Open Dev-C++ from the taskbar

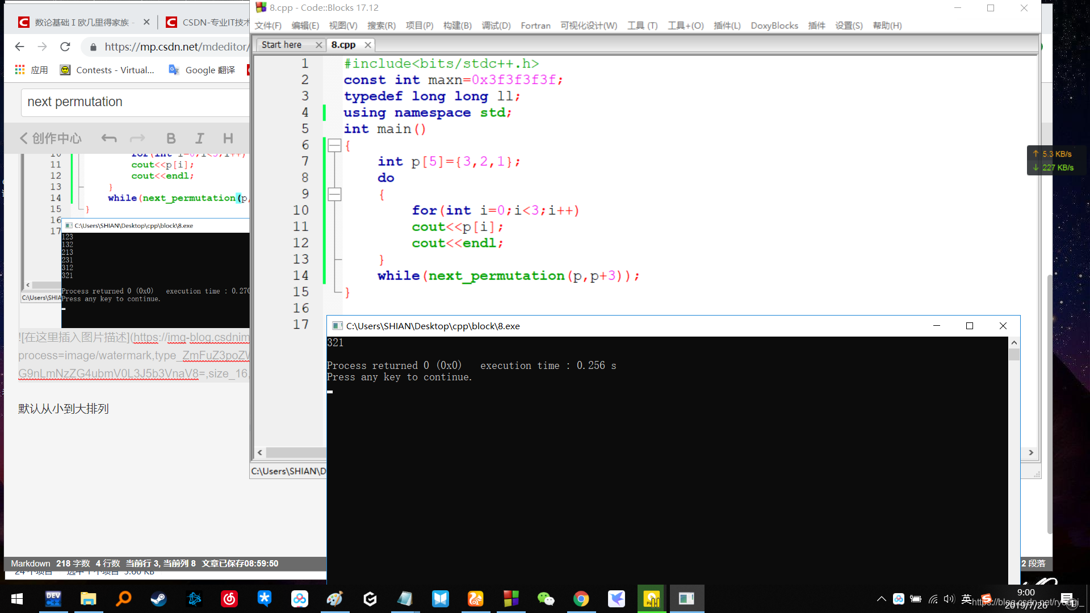(x=53, y=599)
